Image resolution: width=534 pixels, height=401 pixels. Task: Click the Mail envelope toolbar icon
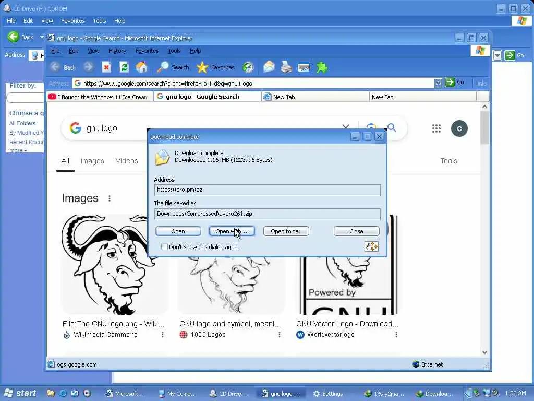(269, 67)
